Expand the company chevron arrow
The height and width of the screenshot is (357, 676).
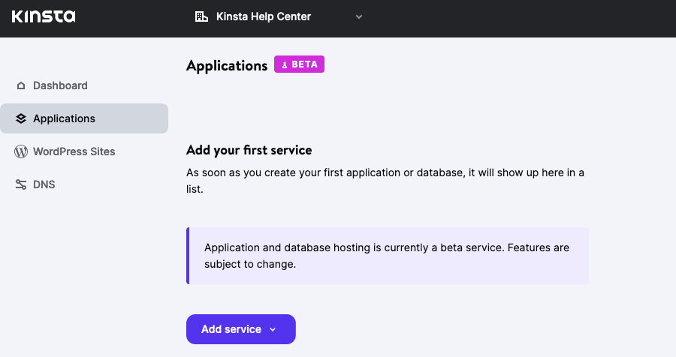coord(359,16)
